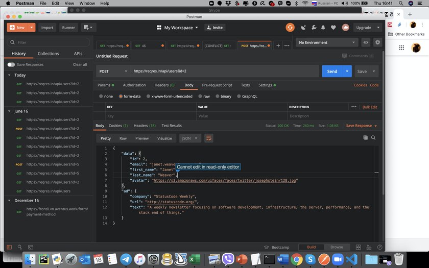
Task: Switch response view to Raw
Action: pos(123,138)
